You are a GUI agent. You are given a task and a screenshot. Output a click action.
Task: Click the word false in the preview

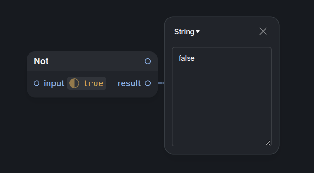186,58
